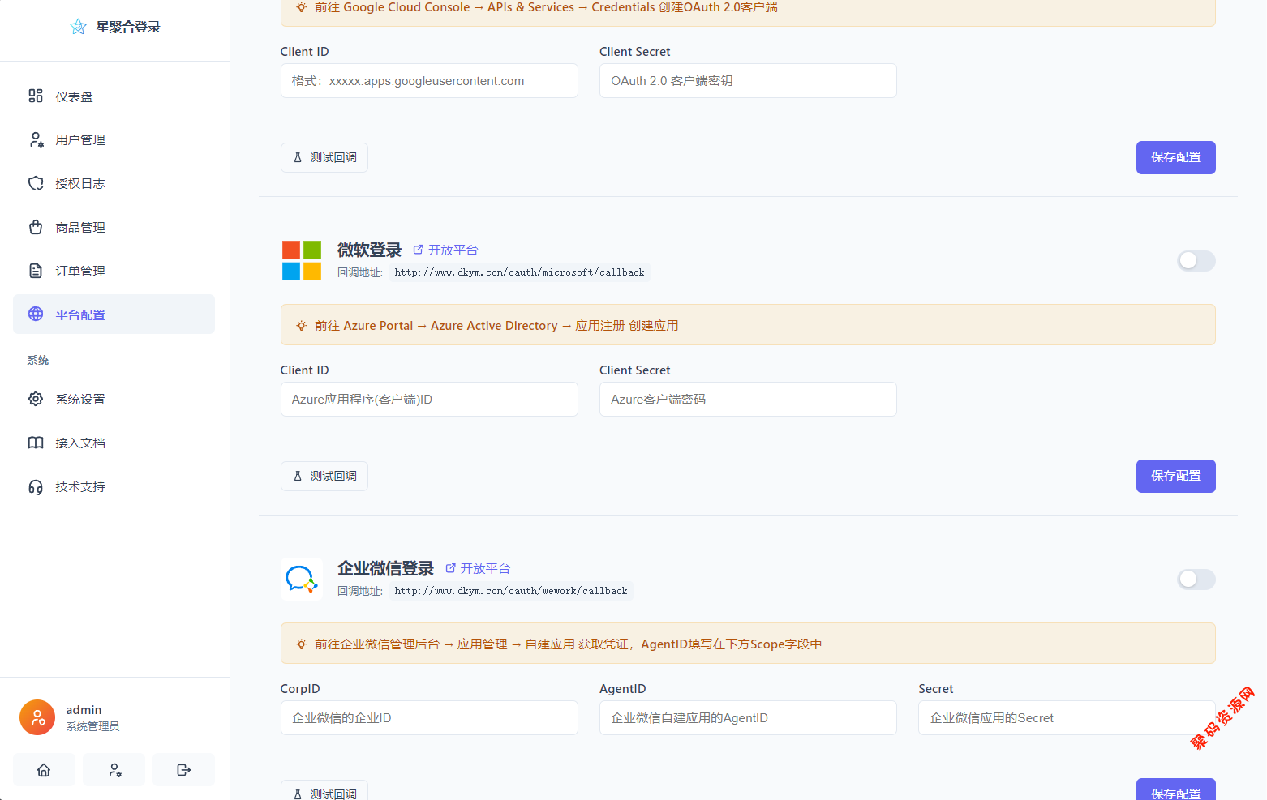Click the logout icon in sidebar footer

point(184,770)
